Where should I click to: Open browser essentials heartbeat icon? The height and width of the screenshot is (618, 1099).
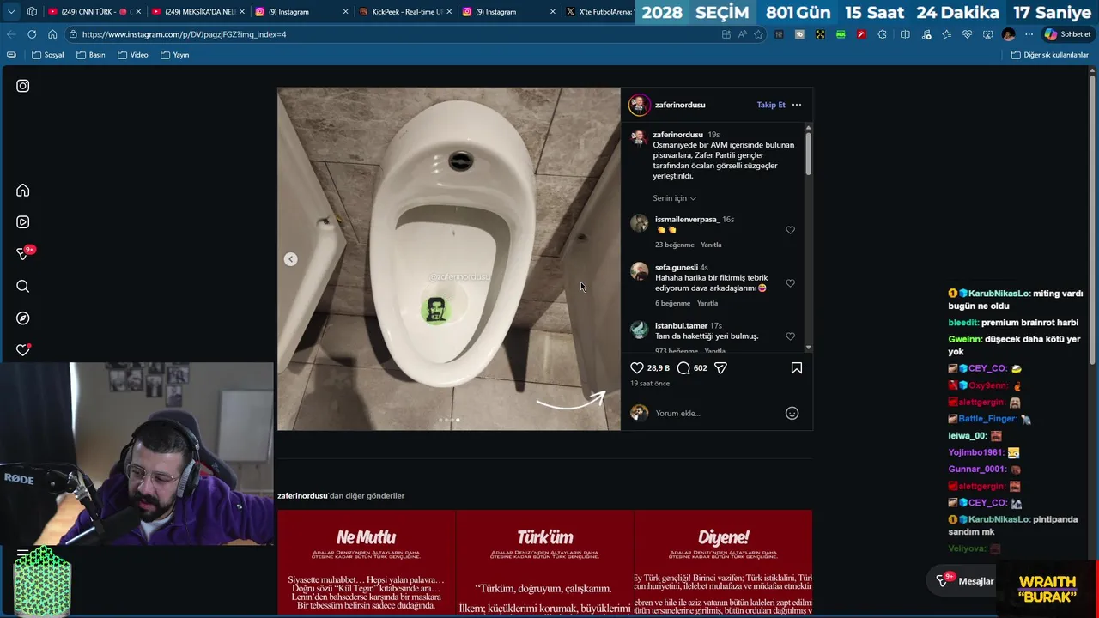point(967,34)
